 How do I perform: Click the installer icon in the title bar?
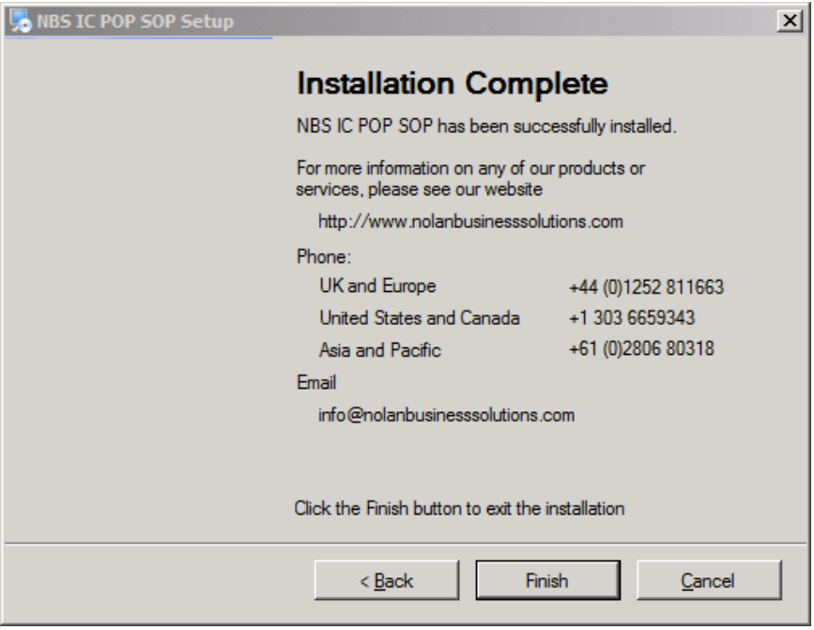pyautogui.click(x=21, y=21)
